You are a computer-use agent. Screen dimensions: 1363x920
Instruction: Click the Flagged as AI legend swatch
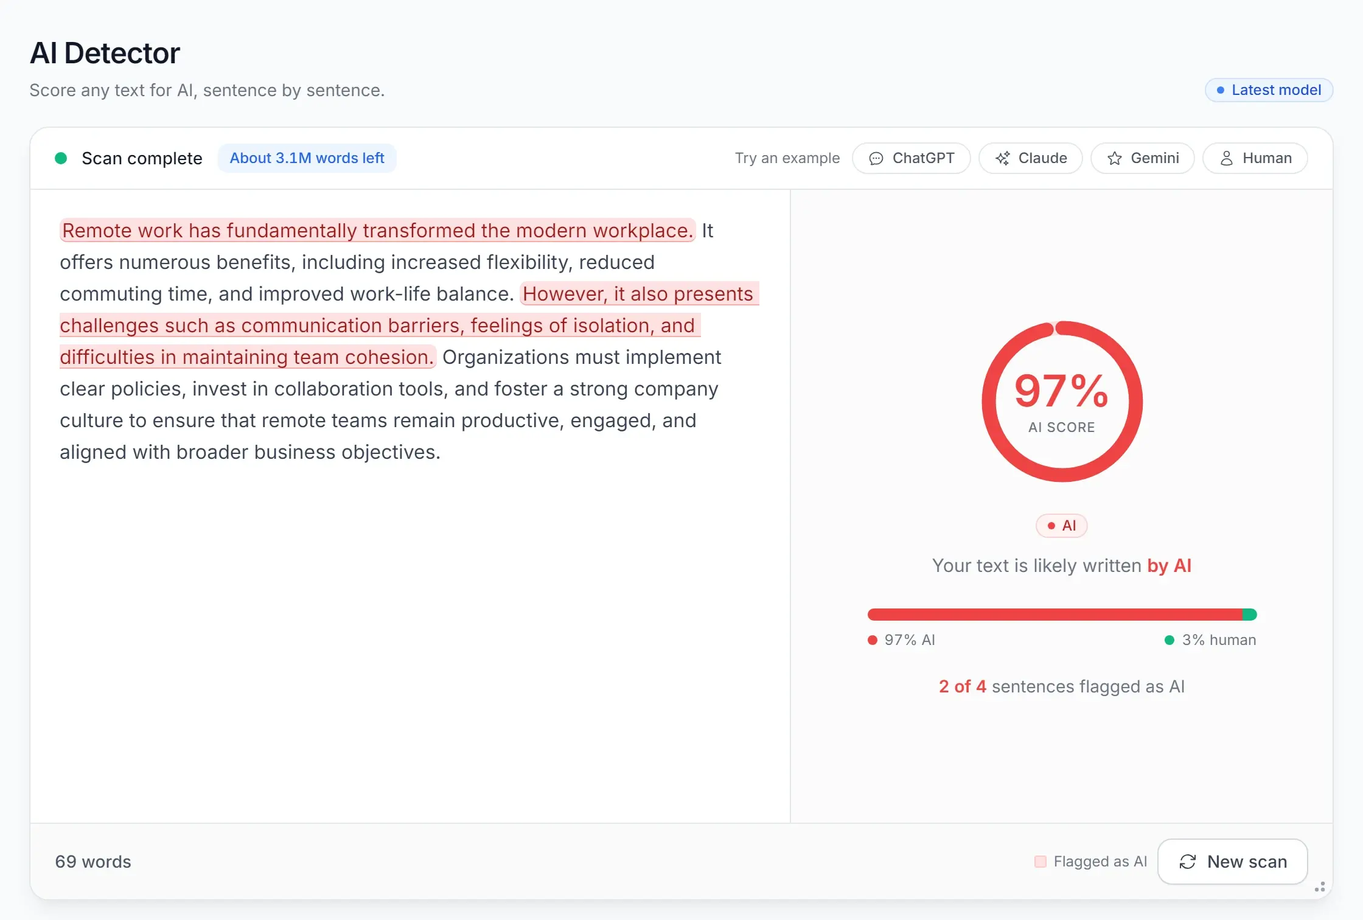(1041, 862)
